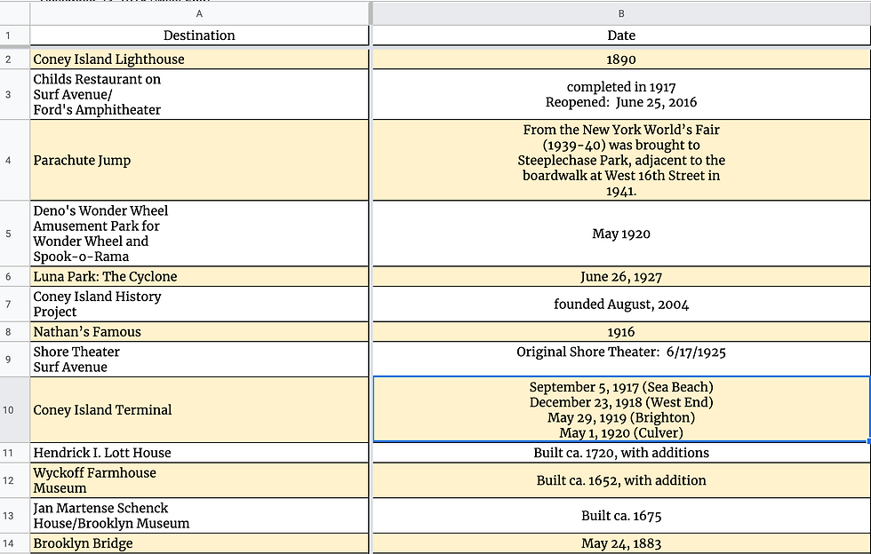Image resolution: width=871 pixels, height=554 pixels.
Task: Select row 6 header
Action: coord(14,276)
